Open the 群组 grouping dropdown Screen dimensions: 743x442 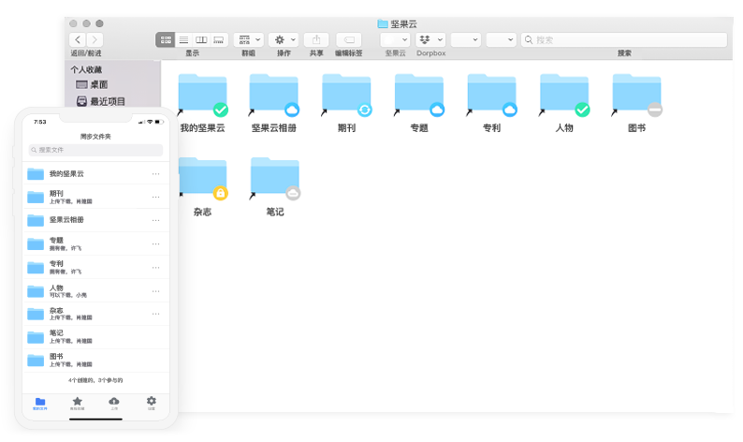tap(249, 40)
